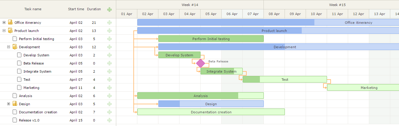
Task: Add subtask to Office itinerancy via plus icon
Action: 109,23
